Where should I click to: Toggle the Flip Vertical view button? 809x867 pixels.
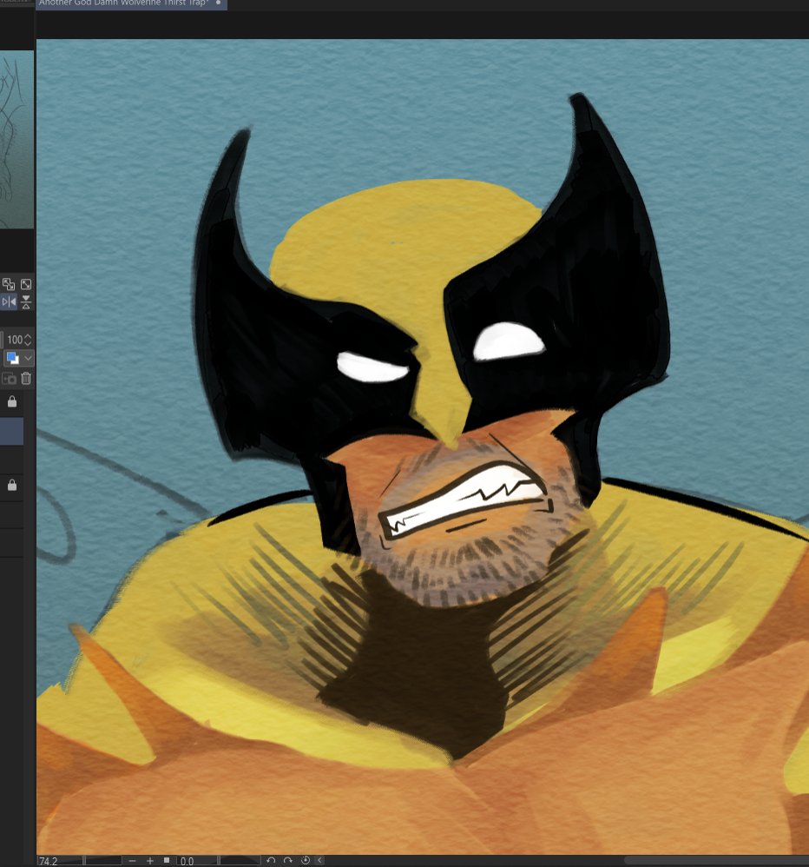26,302
